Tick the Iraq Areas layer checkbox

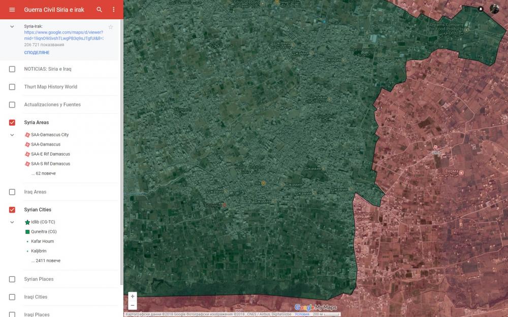12,192
